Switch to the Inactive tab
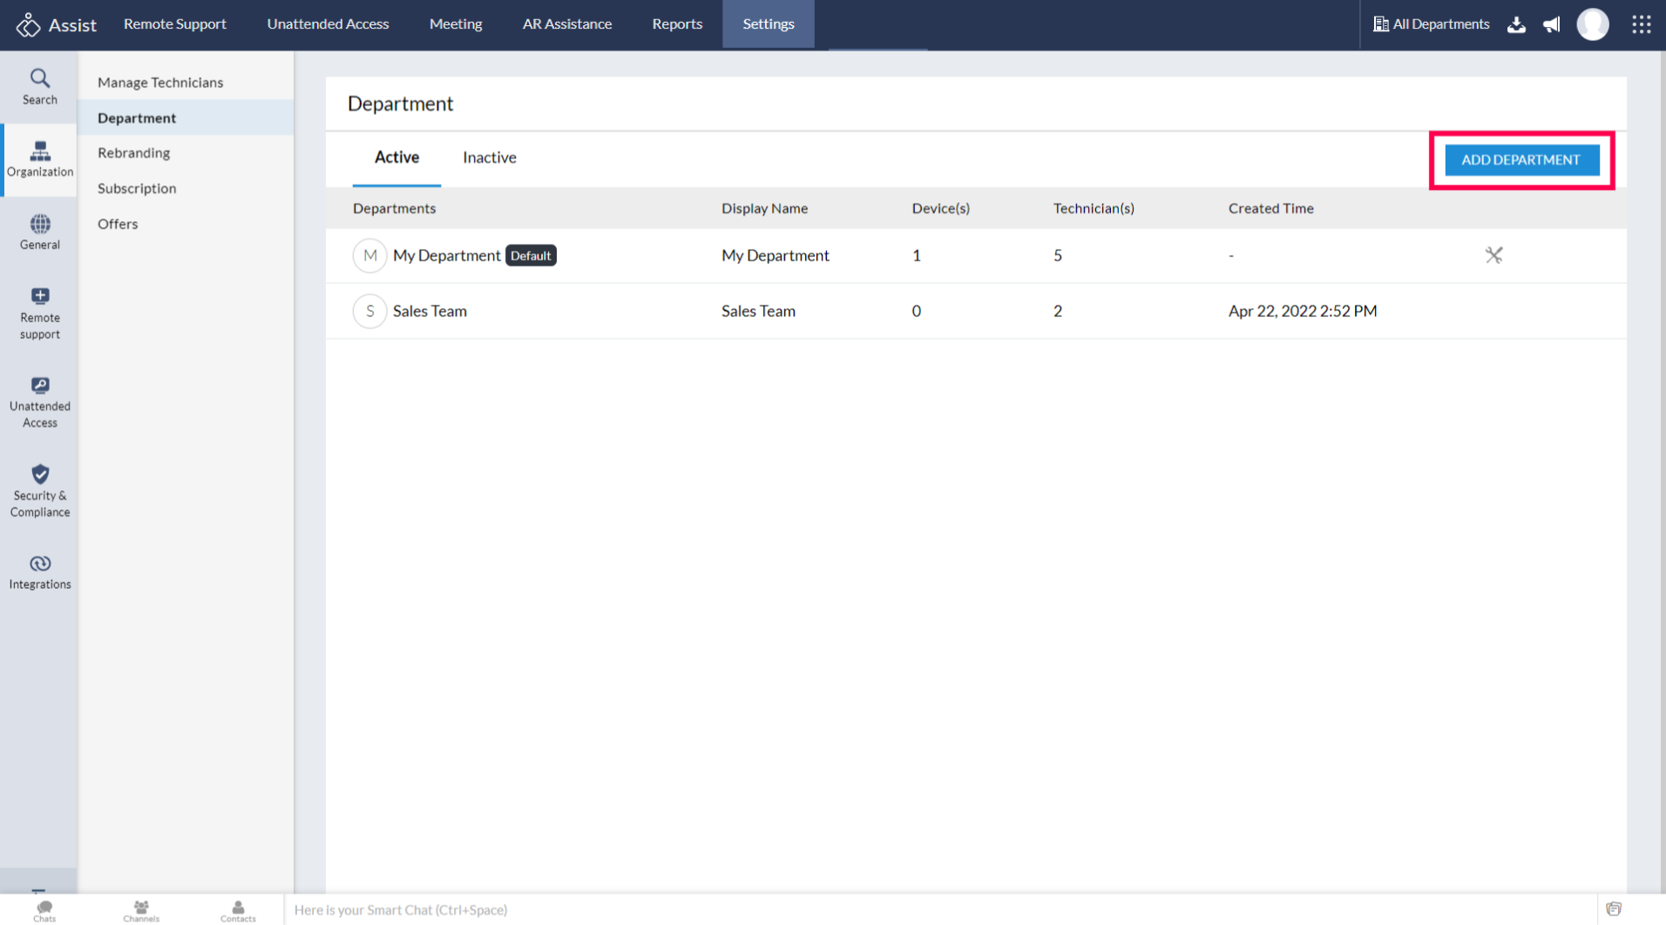 (x=489, y=158)
